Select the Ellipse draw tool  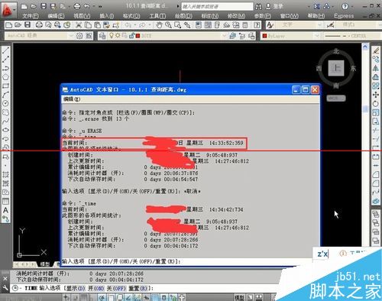point(5,130)
